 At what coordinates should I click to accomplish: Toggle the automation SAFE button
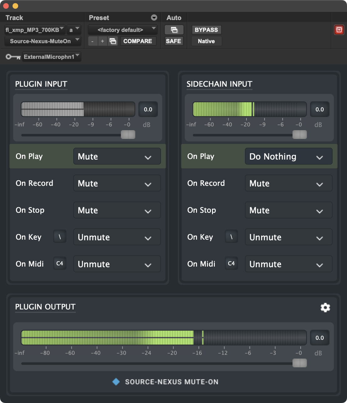tap(173, 41)
